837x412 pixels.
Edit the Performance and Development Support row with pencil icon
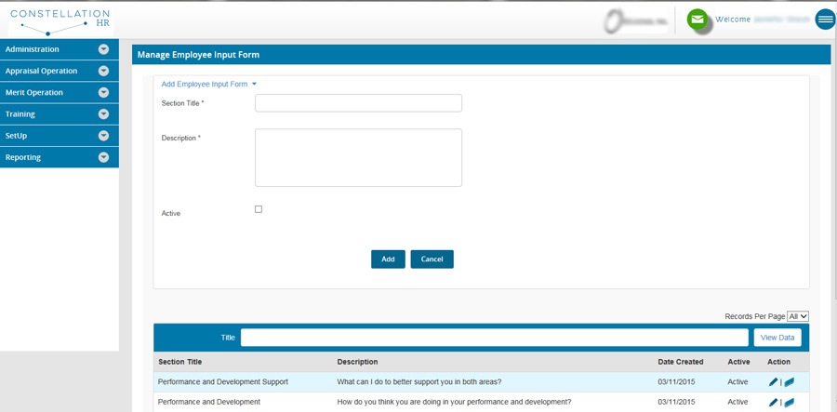tap(773, 381)
